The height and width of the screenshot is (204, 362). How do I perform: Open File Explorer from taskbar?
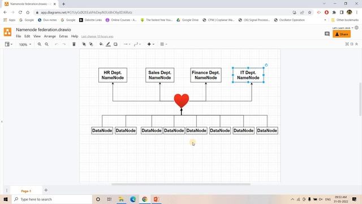121,199
